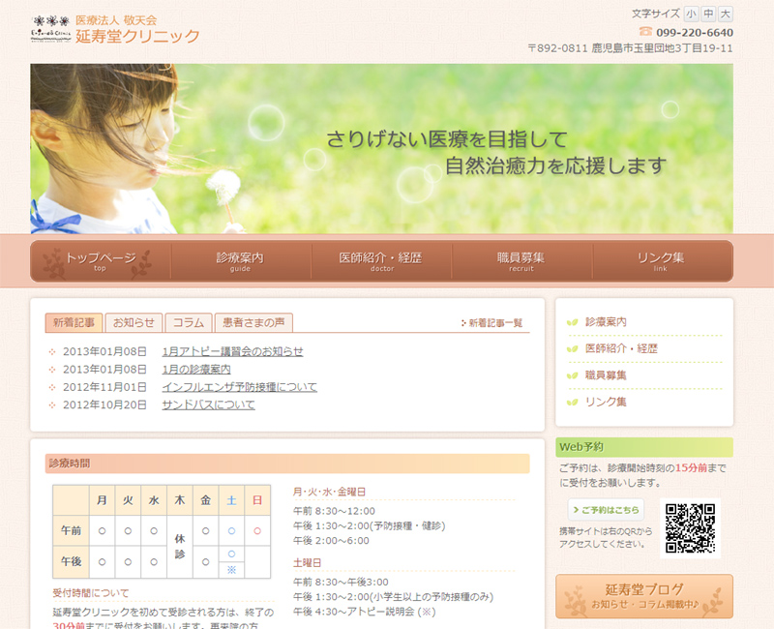Set text size to large (大)
The width and height of the screenshot is (774, 629).
coord(725,14)
